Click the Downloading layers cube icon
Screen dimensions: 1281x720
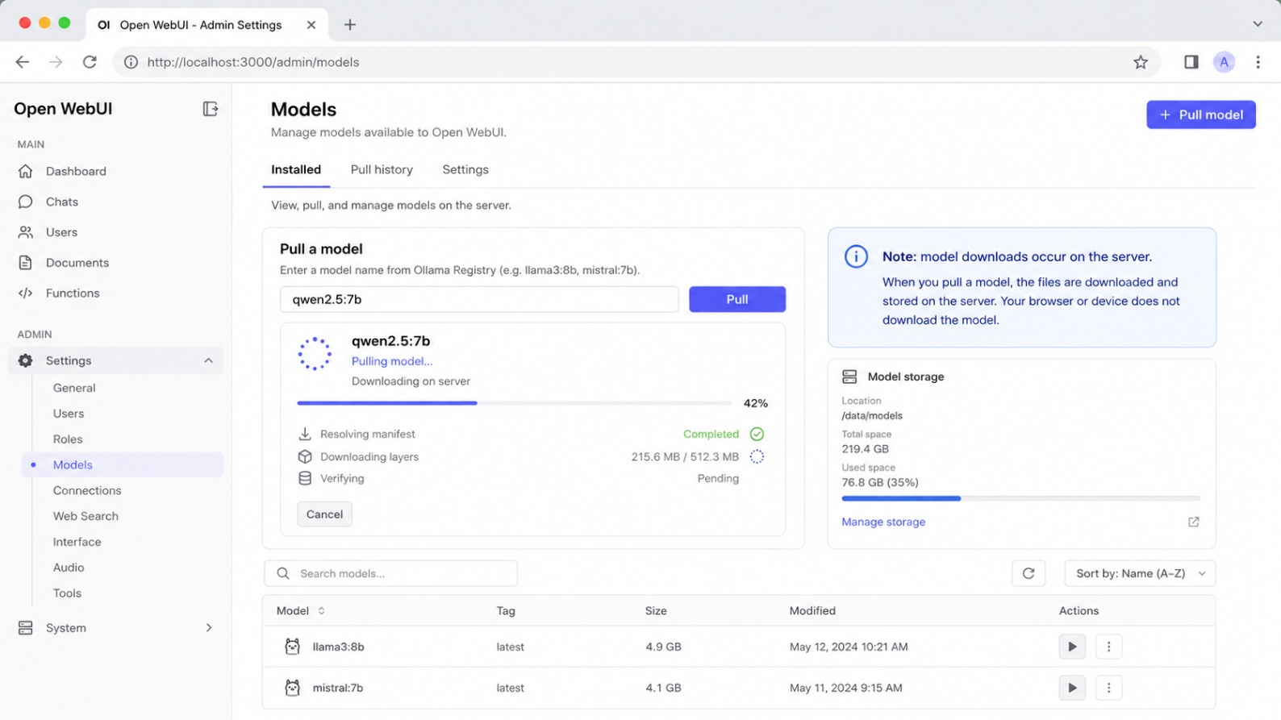305,456
